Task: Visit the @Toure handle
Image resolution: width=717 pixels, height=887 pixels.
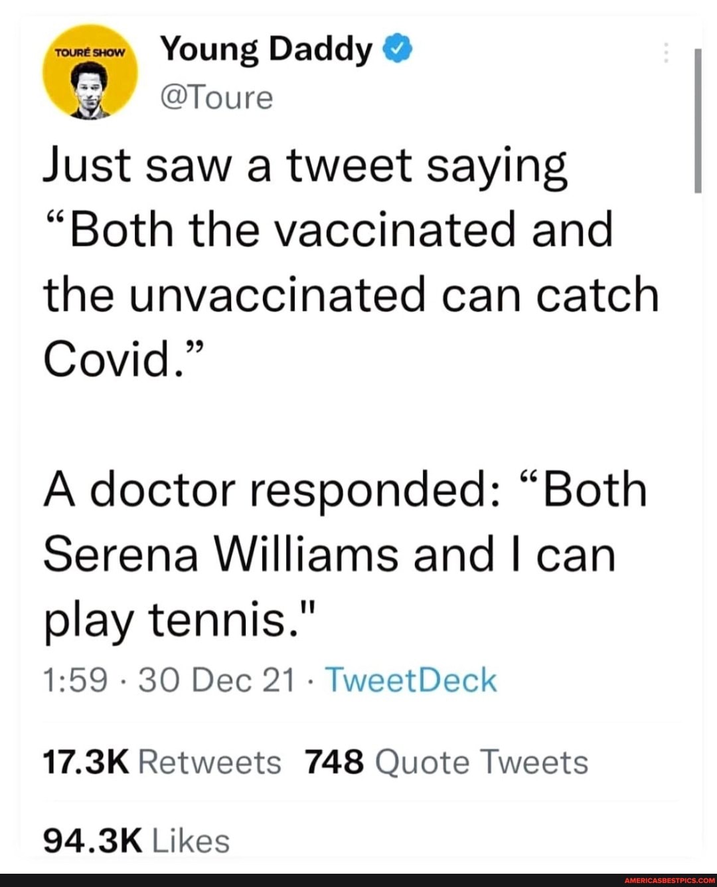Action: click(217, 98)
